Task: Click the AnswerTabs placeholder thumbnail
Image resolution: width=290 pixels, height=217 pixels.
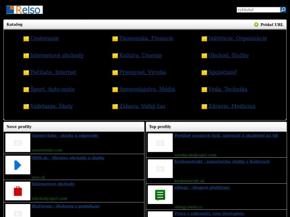Action: 18,143
